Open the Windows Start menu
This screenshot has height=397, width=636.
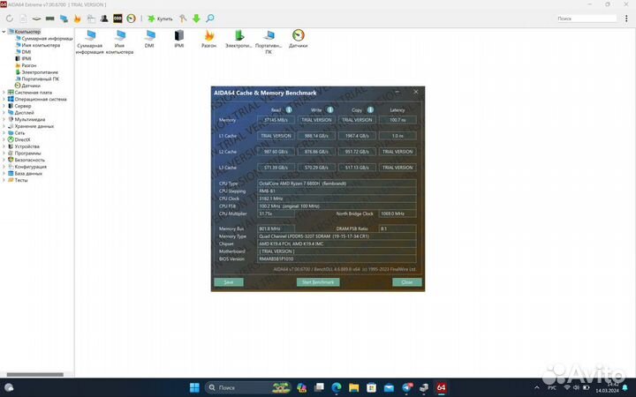(194, 387)
